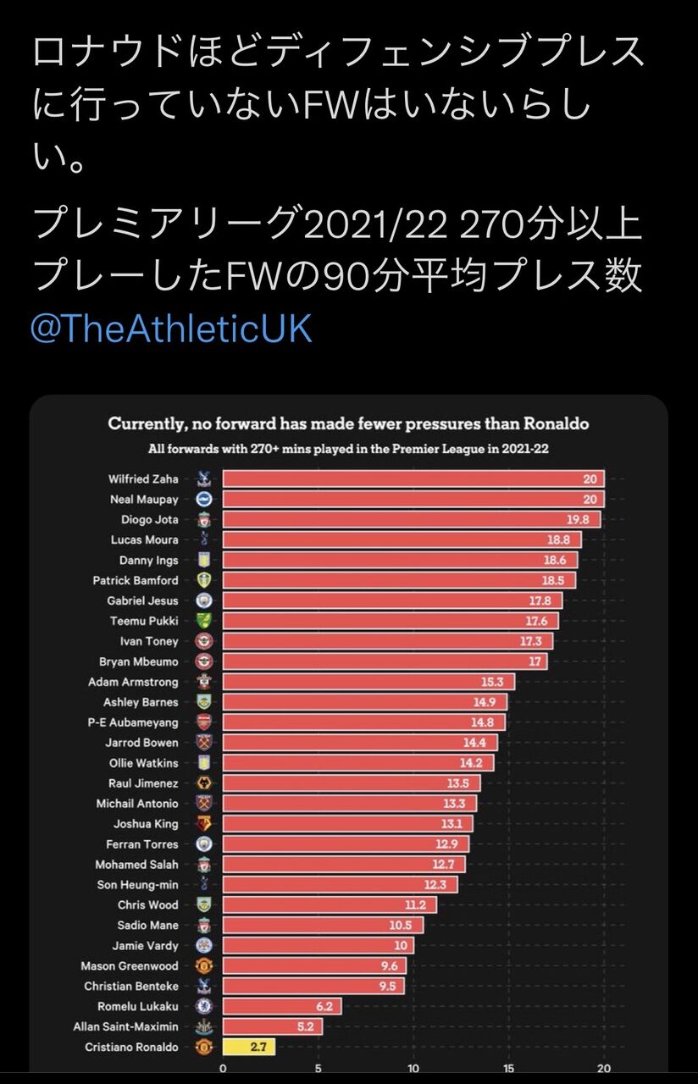Tap the Mason Greenwood name label
Image resolution: width=698 pixels, height=1084 pixels.
(130, 965)
